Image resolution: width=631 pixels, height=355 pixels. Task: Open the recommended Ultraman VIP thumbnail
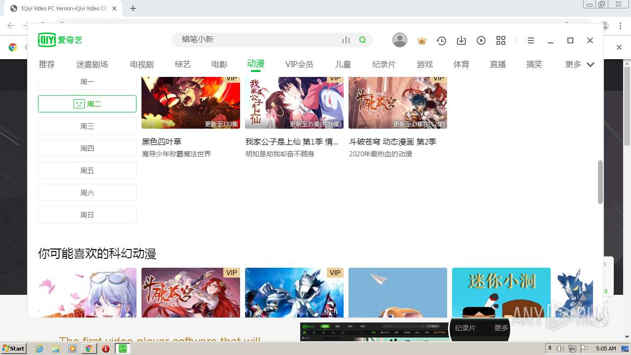tap(294, 293)
